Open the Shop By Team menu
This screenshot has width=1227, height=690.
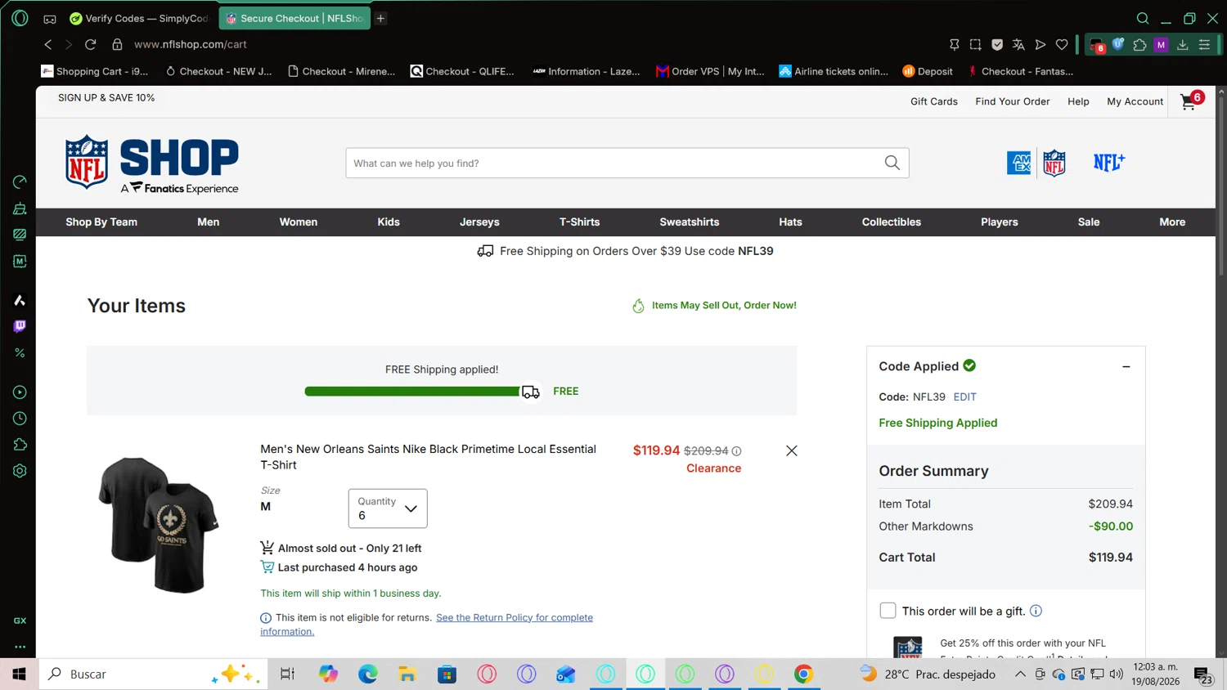pyautogui.click(x=101, y=222)
